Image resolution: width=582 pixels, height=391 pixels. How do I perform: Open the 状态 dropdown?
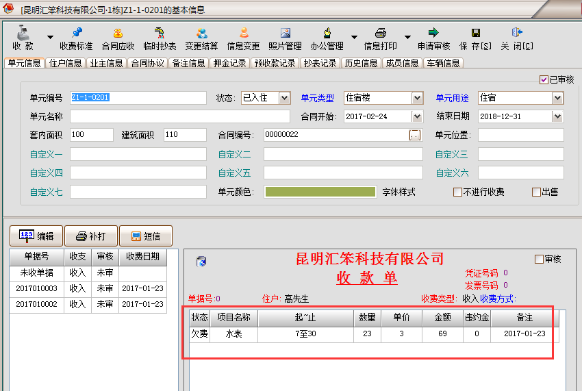[284, 98]
